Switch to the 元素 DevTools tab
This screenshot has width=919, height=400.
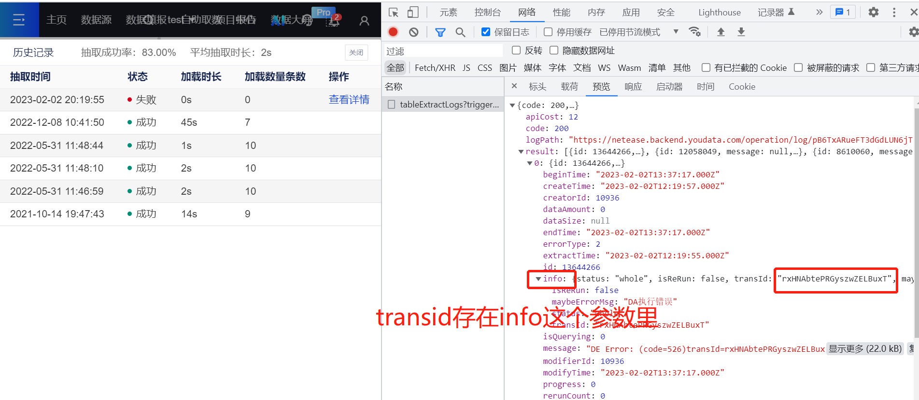448,13
